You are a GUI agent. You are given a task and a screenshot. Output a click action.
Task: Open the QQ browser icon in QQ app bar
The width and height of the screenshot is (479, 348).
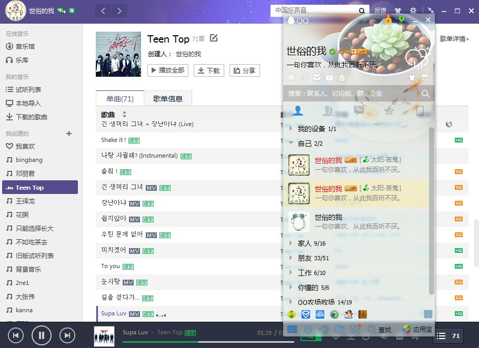[x=334, y=314]
